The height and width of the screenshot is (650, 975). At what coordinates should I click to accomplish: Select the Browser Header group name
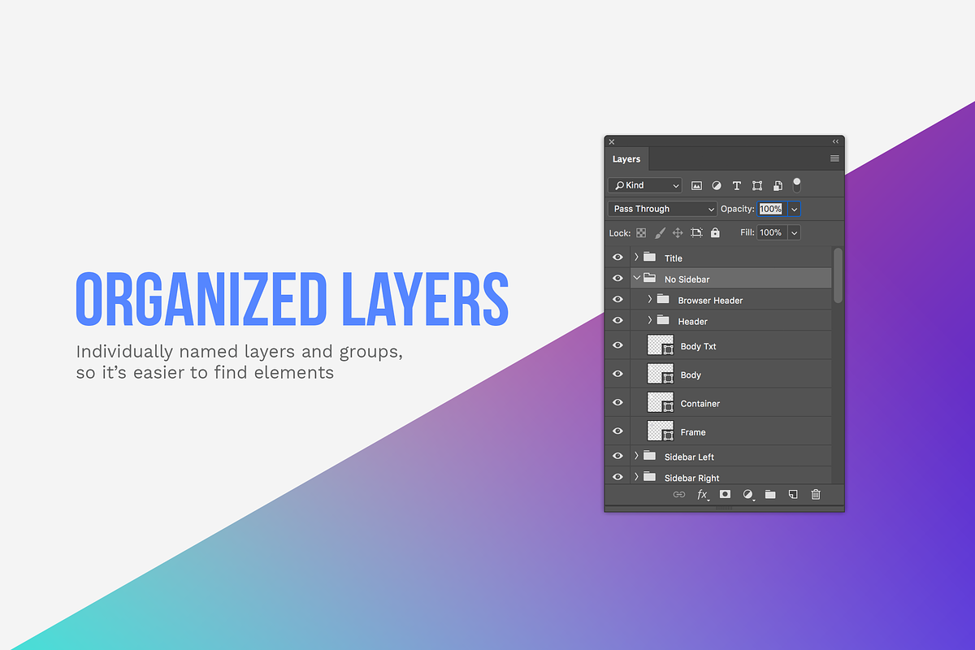pyautogui.click(x=711, y=301)
